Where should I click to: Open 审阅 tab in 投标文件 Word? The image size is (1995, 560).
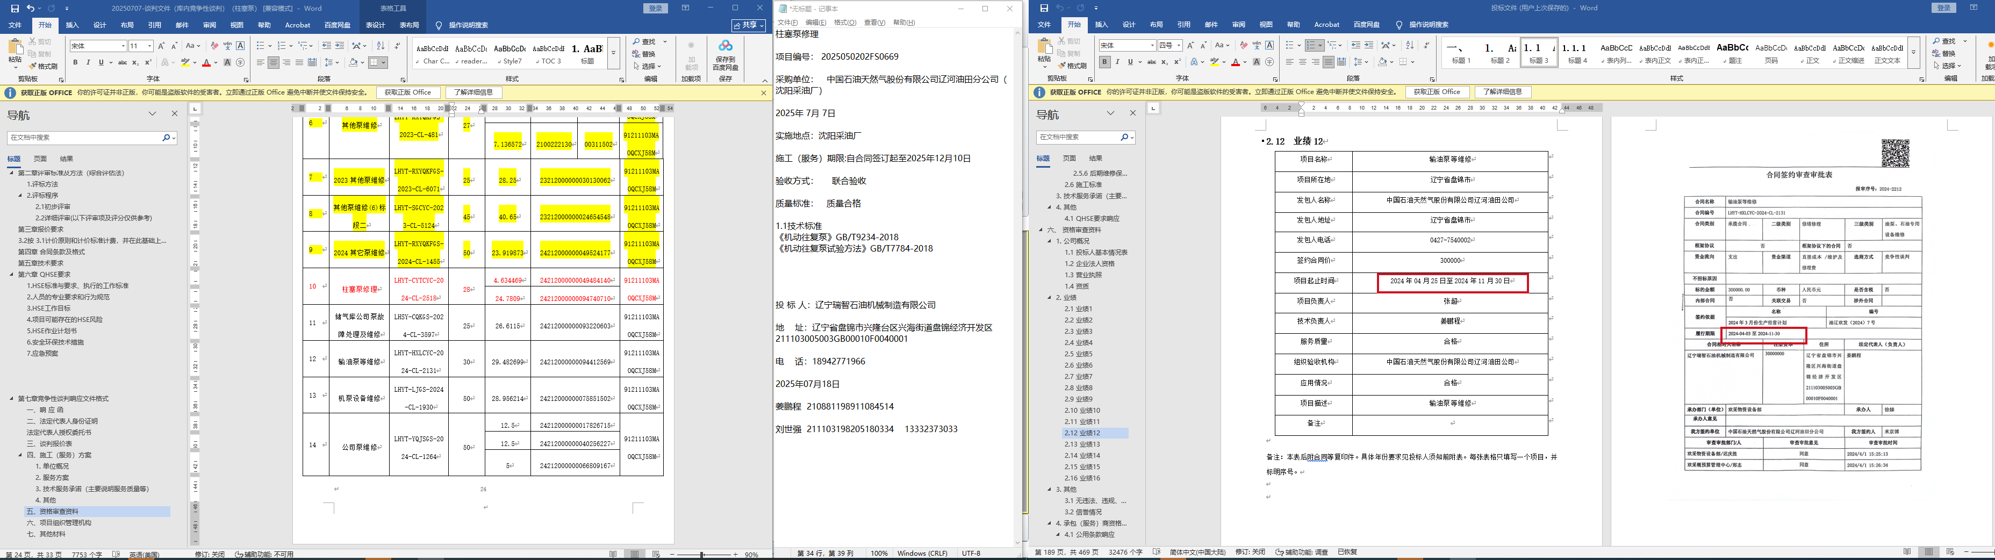pyautogui.click(x=1239, y=25)
